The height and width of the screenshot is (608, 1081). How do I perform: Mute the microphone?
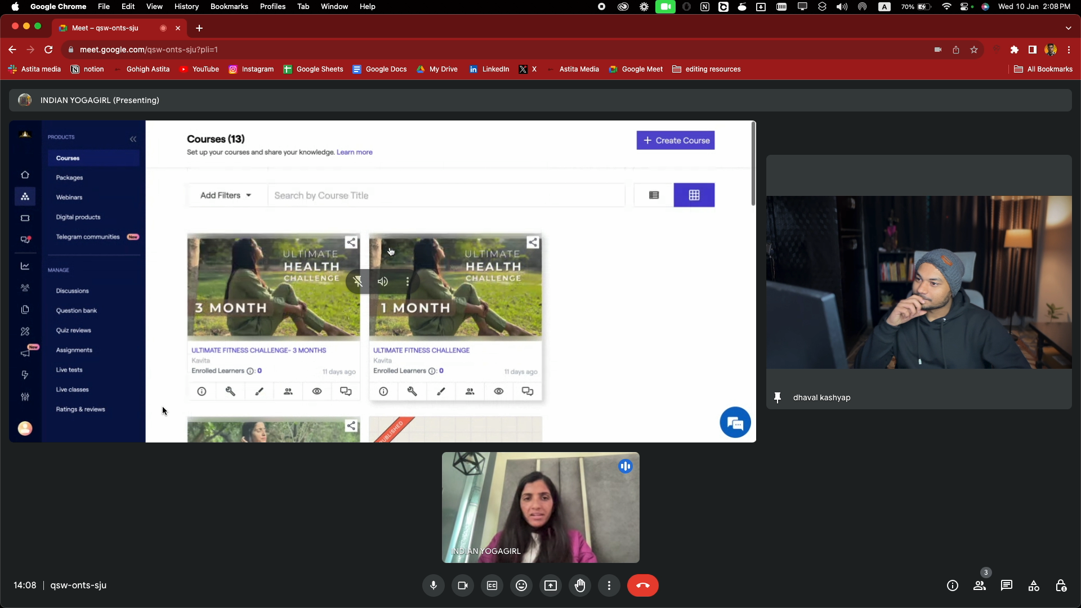point(434,585)
